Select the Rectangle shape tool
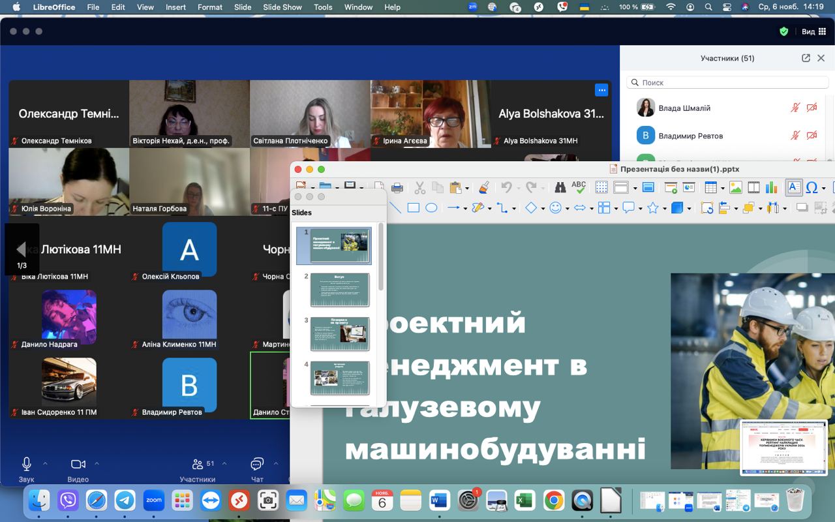Viewport: 835px width, 522px height. click(413, 208)
